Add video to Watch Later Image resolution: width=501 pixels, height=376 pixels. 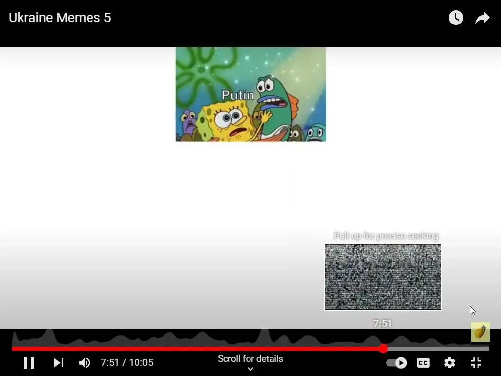tap(456, 18)
